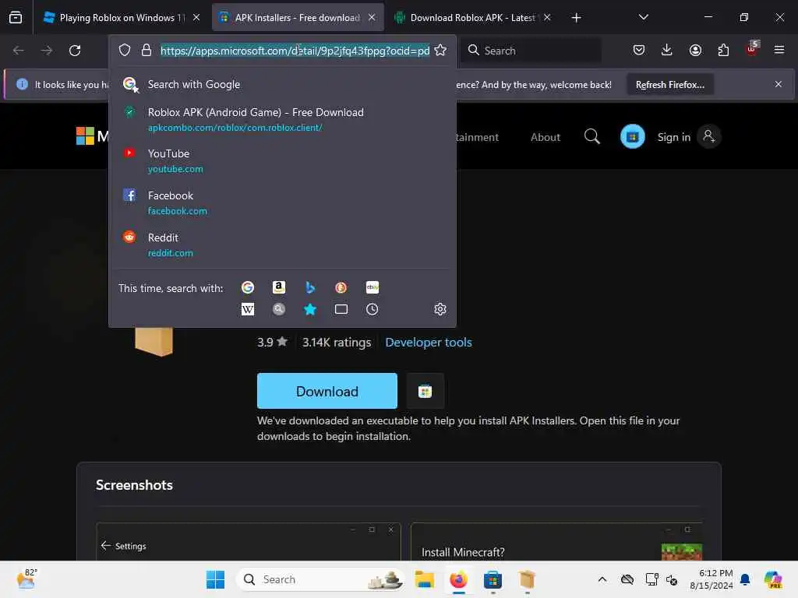Open the Firefox application menu

click(x=779, y=50)
